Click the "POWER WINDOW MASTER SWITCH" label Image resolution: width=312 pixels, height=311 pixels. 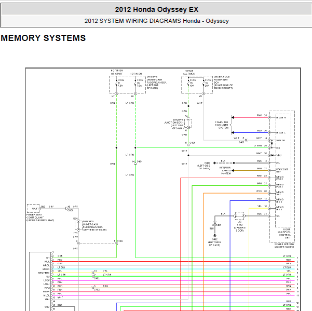coord(284,246)
